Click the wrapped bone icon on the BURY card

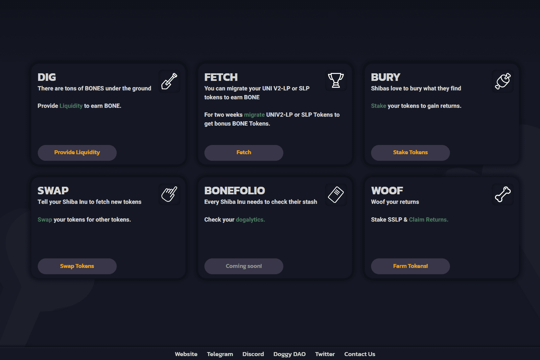[502, 81]
